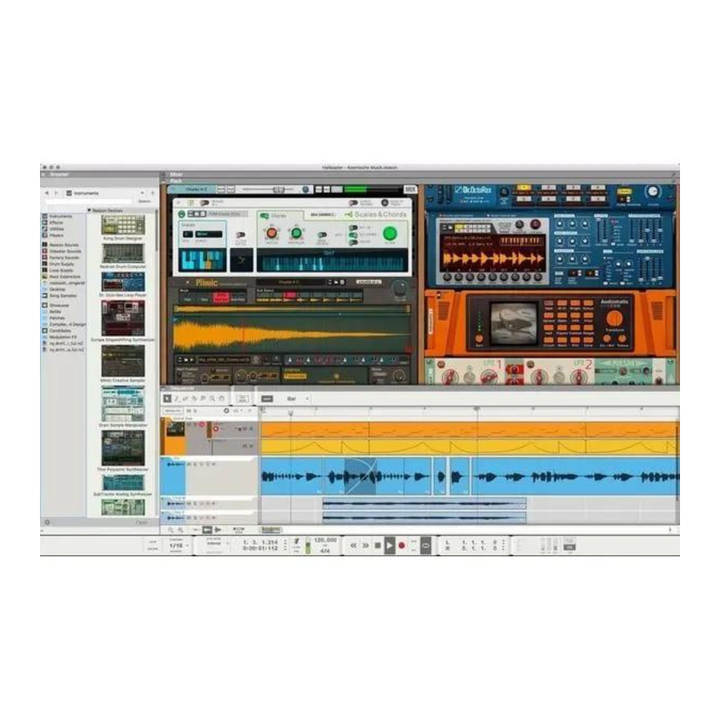Click the Browser device list scrollbar
Screen dimensions: 720x720
coord(157,230)
